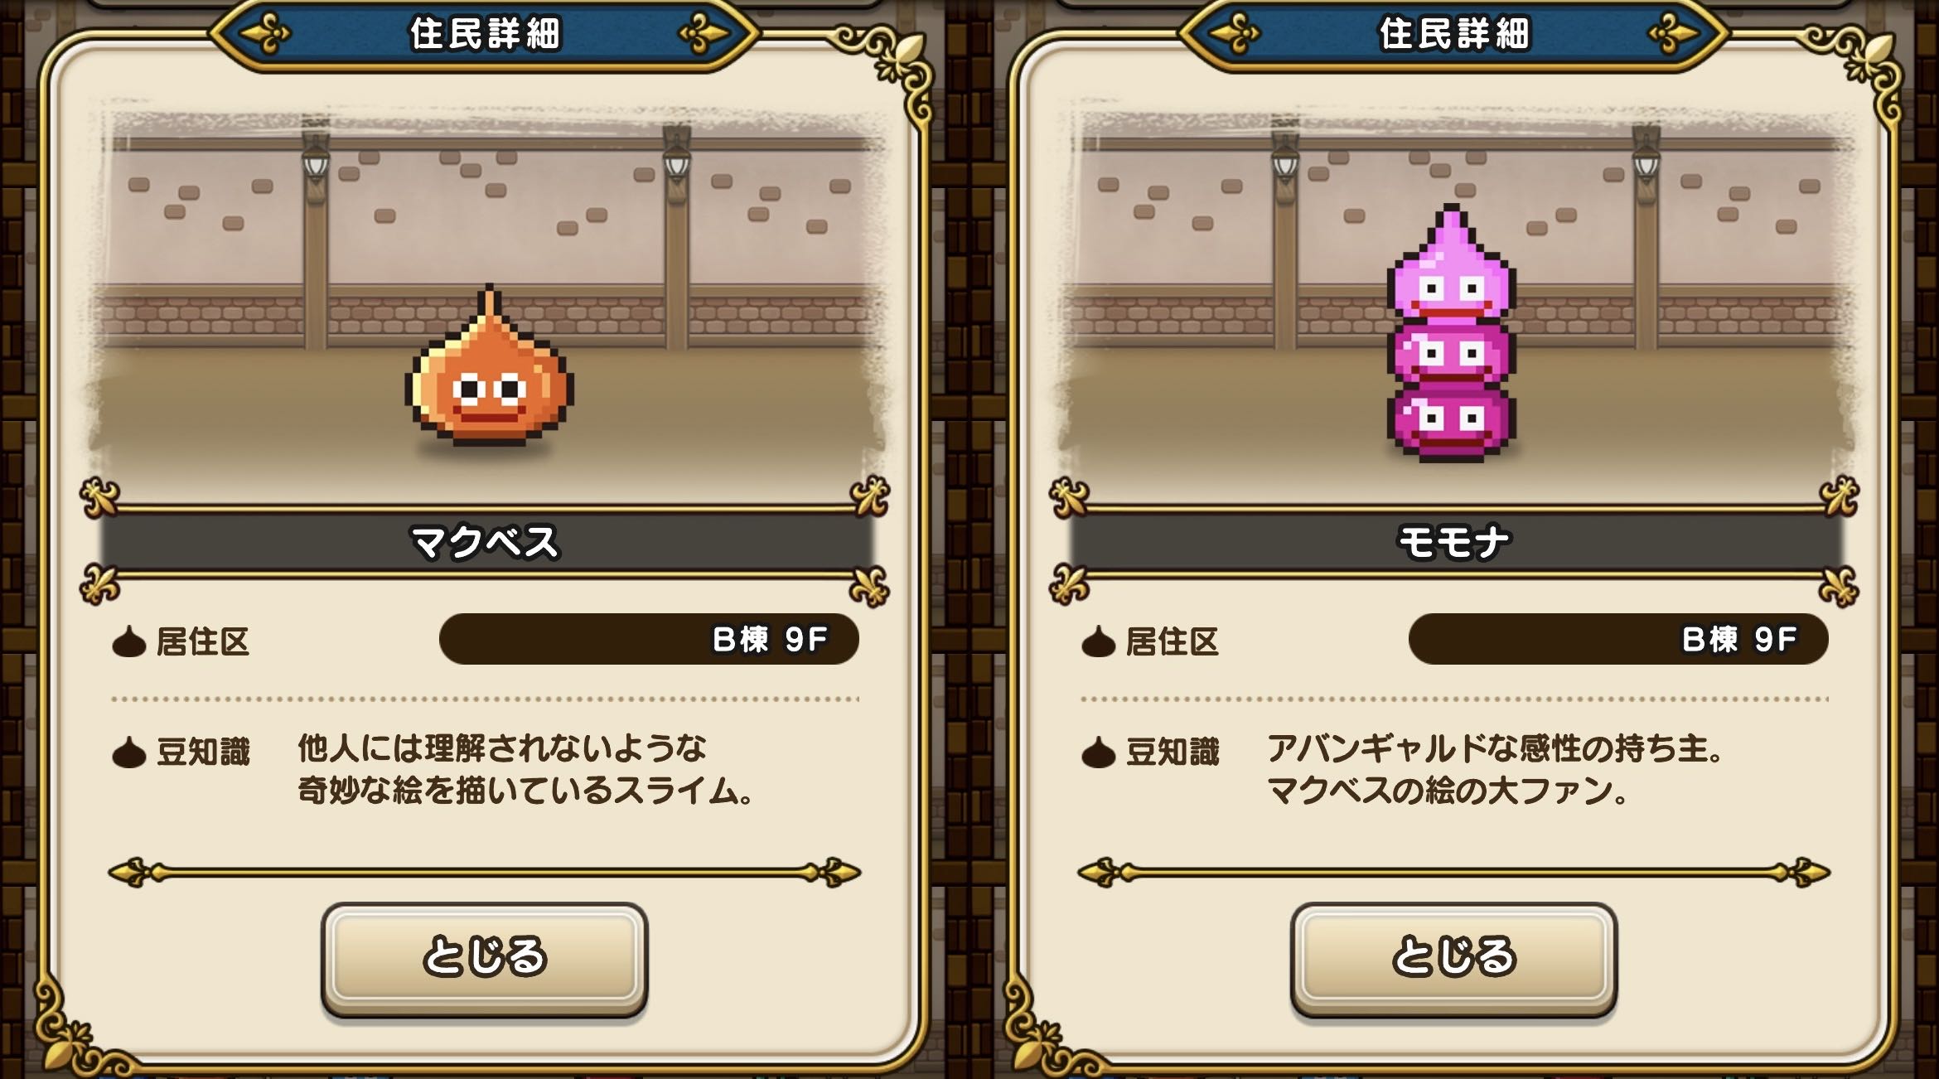1939x1079 pixels.
Task: Select the left 住民詳細 title banner
Action: 484,34
